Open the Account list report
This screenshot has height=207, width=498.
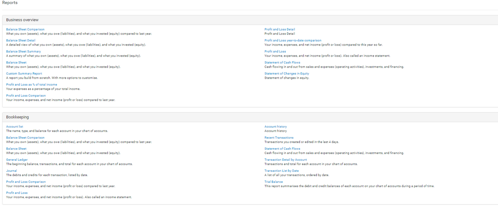[14, 126]
